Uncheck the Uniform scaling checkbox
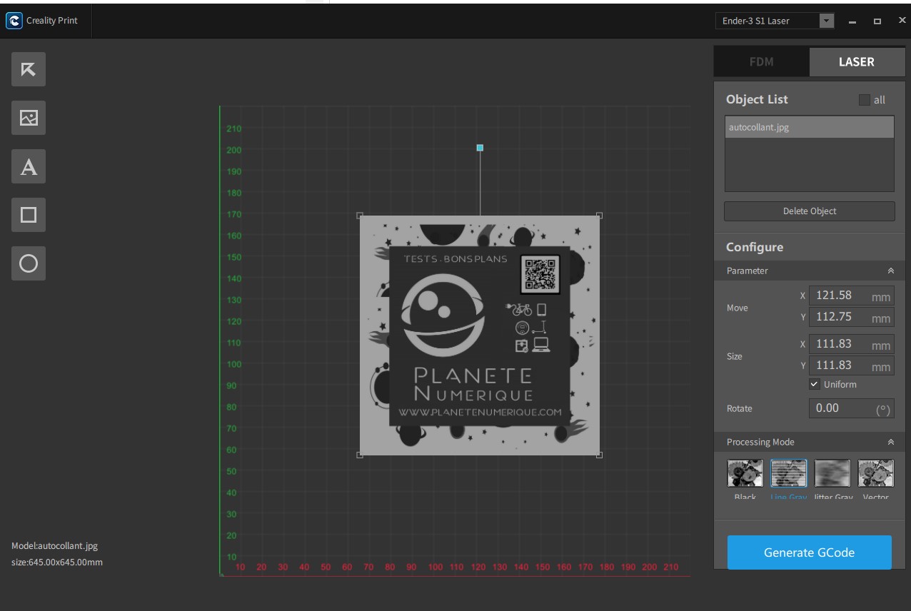 (x=815, y=384)
